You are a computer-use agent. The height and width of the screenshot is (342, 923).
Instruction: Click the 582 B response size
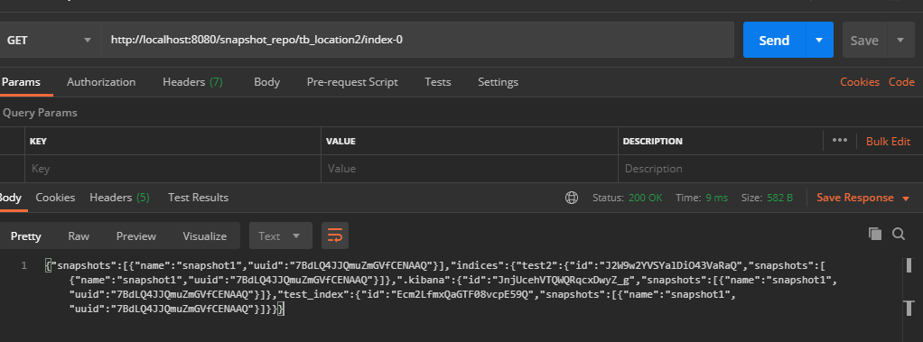[780, 198]
